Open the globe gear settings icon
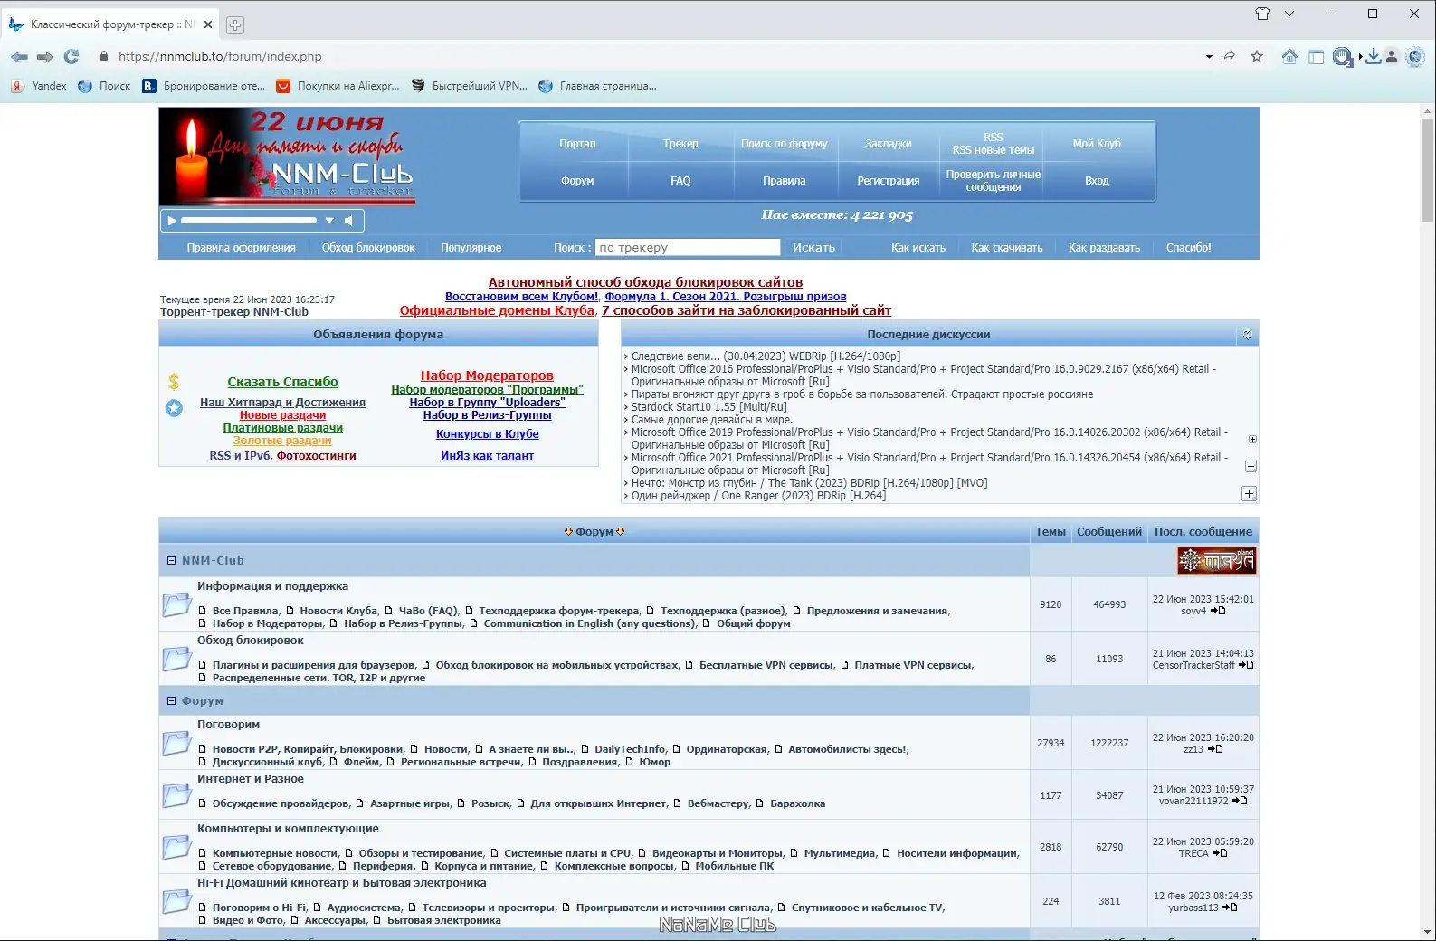This screenshot has width=1436, height=941. pos(1415,56)
